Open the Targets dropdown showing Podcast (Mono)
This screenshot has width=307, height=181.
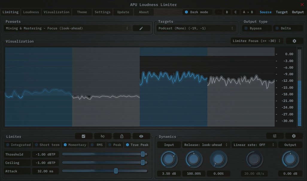coord(196,28)
